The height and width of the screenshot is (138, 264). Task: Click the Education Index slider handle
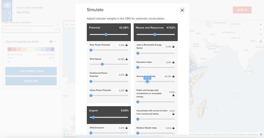pos(138,67)
